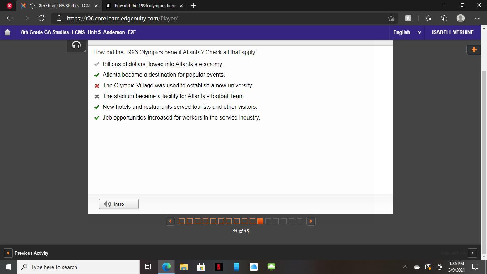Click the K extension icon

coord(408,18)
